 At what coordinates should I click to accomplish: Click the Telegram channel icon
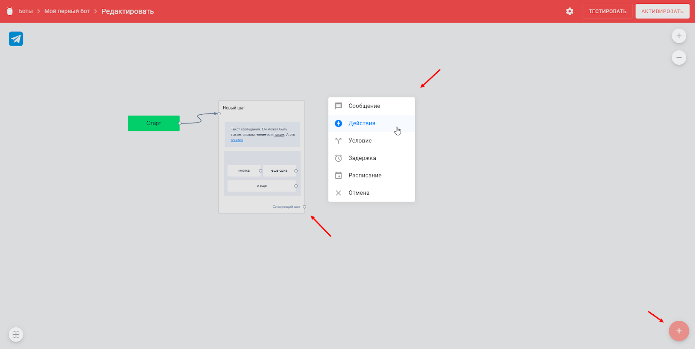tap(16, 39)
